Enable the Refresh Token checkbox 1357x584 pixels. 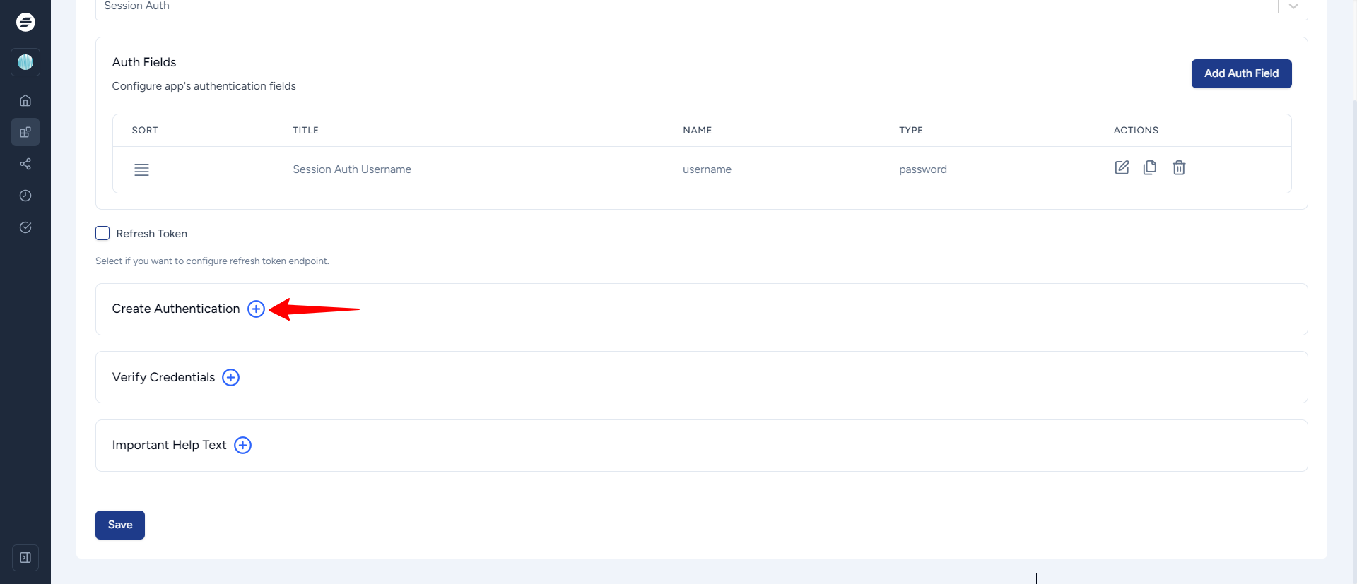pos(102,234)
